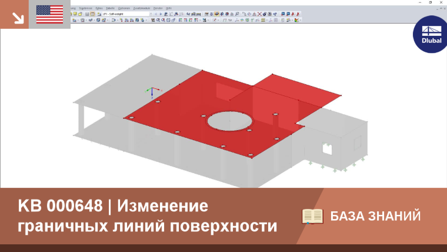Click the US flag language icon

pyautogui.click(x=49, y=14)
